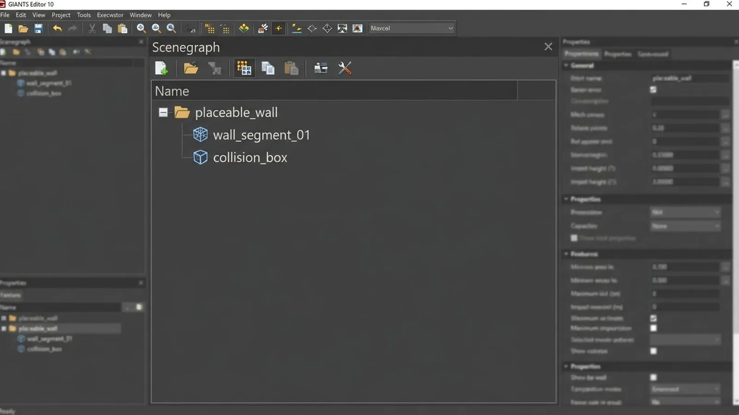Click the copy pages icon in Scenegraph toolbar

pyautogui.click(x=268, y=68)
